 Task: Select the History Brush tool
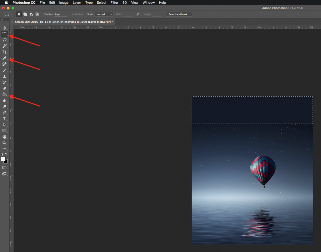[x=4, y=82]
